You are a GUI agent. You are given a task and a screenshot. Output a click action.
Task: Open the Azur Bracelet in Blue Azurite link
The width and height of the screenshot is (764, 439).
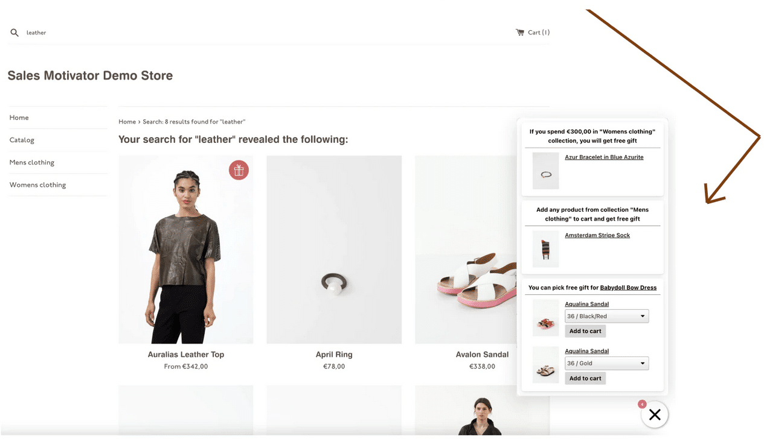(x=604, y=157)
